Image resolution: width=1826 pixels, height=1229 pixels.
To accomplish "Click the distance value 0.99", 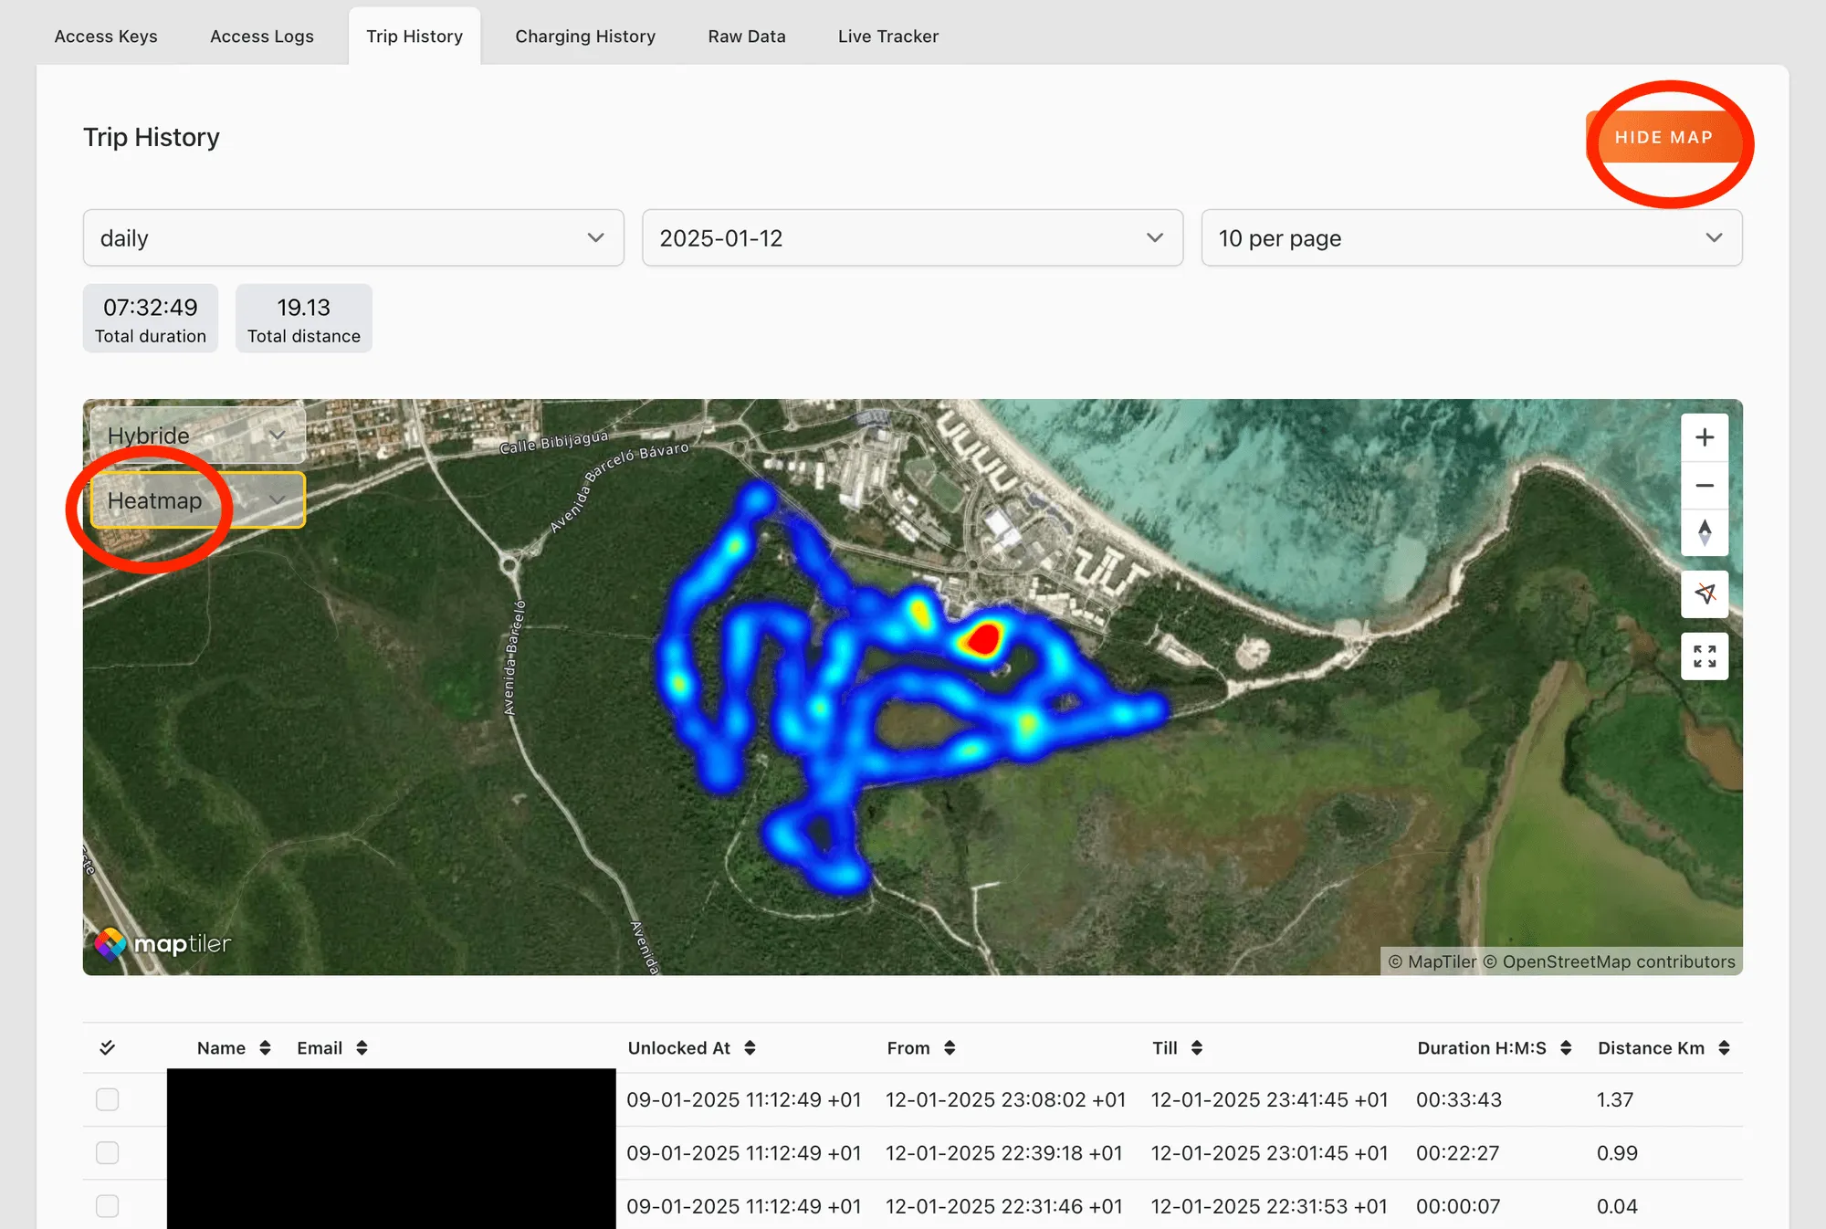I will click(x=1617, y=1152).
